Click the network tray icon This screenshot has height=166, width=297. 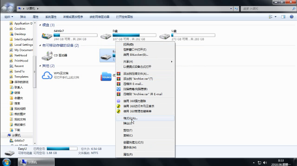tap(259, 163)
